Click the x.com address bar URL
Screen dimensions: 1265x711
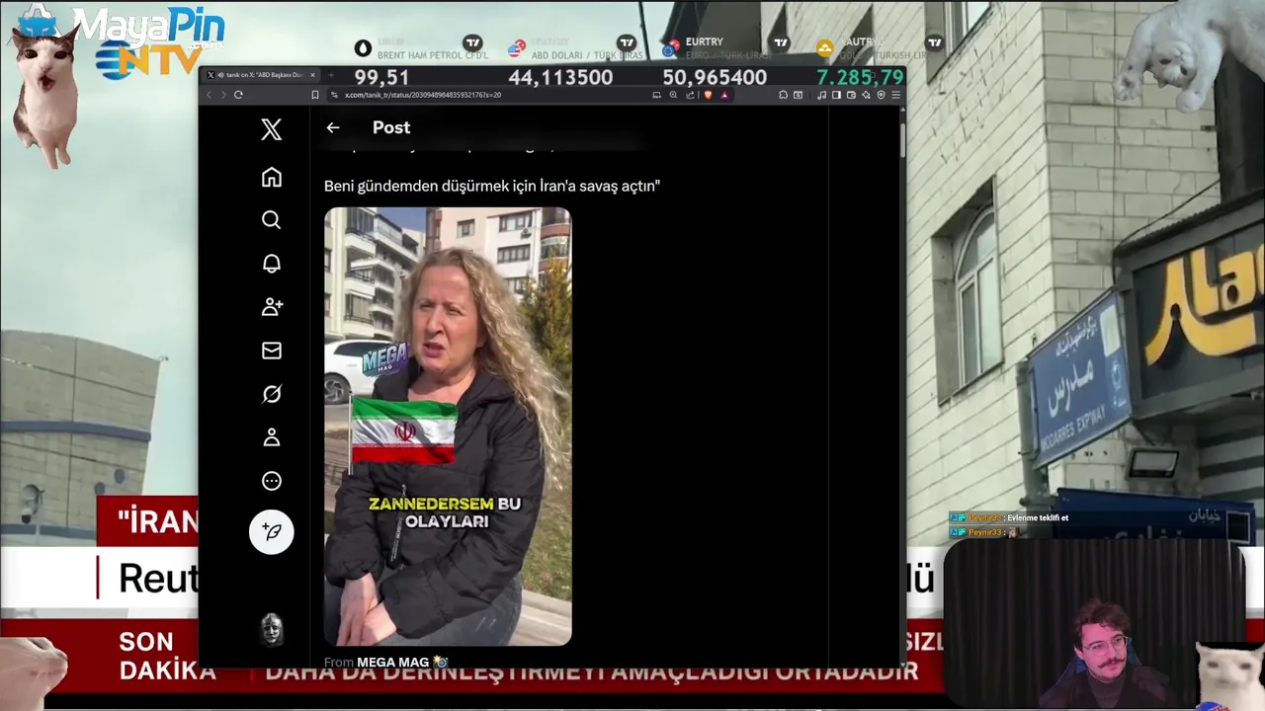423,95
